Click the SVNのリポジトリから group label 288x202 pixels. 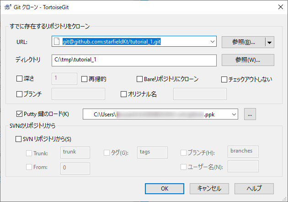32,126
